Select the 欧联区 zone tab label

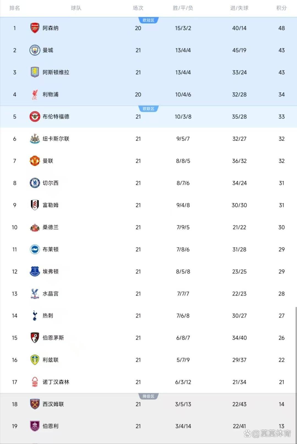(148, 109)
